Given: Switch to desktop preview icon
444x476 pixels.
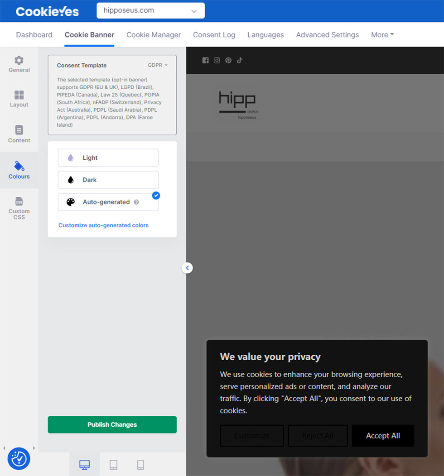Looking at the screenshot, I should pyautogui.click(x=84, y=465).
